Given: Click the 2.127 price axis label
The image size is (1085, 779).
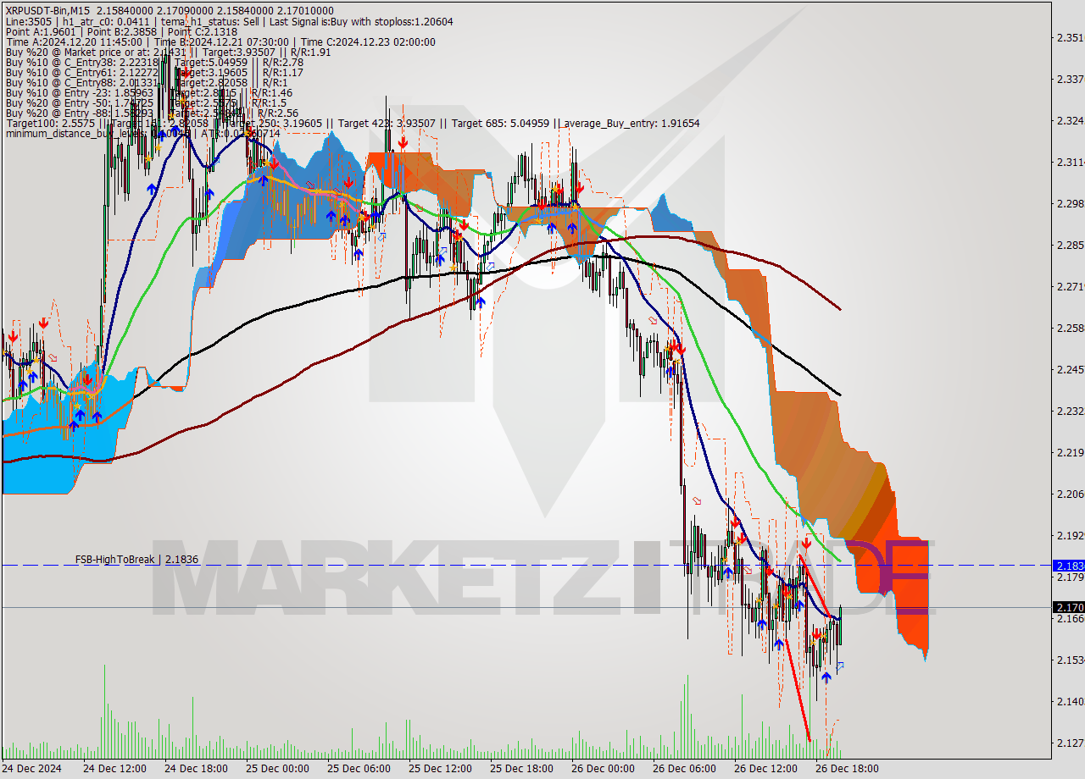Looking at the screenshot, I should (x=1070, y=743).
